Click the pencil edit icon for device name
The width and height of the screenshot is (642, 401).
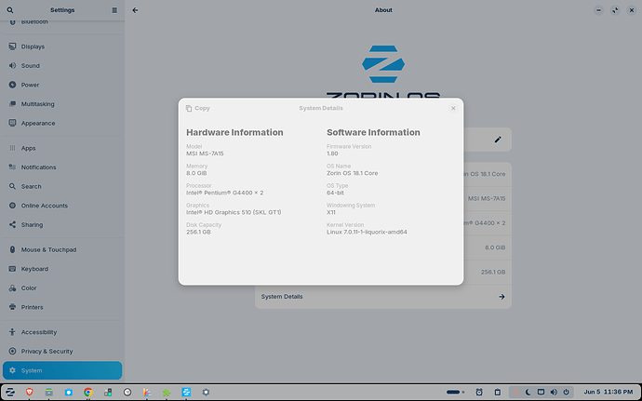coord(498,140)
